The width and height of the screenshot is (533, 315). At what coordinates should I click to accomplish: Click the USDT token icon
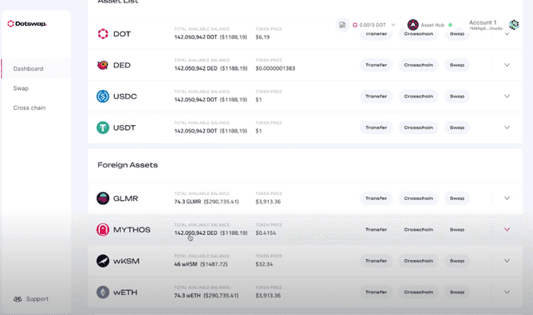click(102, 127)
